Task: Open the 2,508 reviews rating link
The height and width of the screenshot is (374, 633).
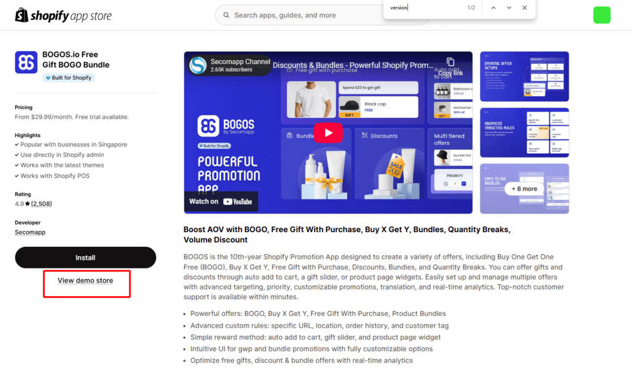Action: point(41,204)
